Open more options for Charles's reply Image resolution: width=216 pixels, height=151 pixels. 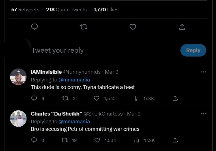pyautogui.click(x=203, y=114)
